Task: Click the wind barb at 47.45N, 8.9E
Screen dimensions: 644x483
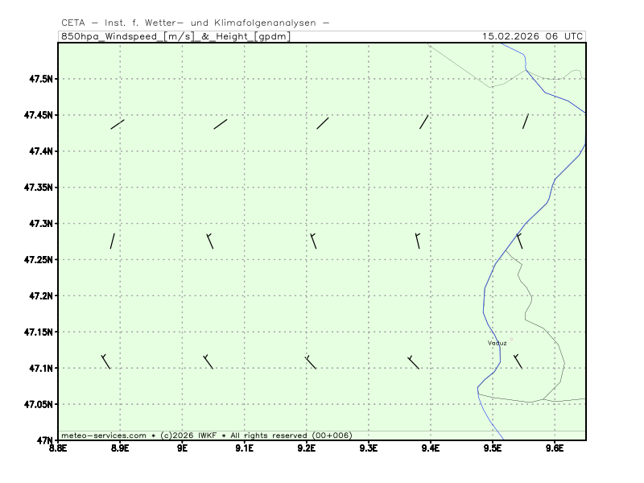Action: tap(118, 124)
